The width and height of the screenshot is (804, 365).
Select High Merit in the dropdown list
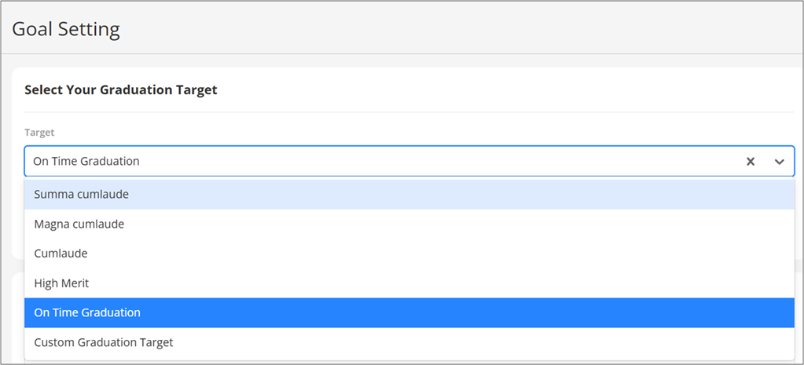[x=61, y=283]
